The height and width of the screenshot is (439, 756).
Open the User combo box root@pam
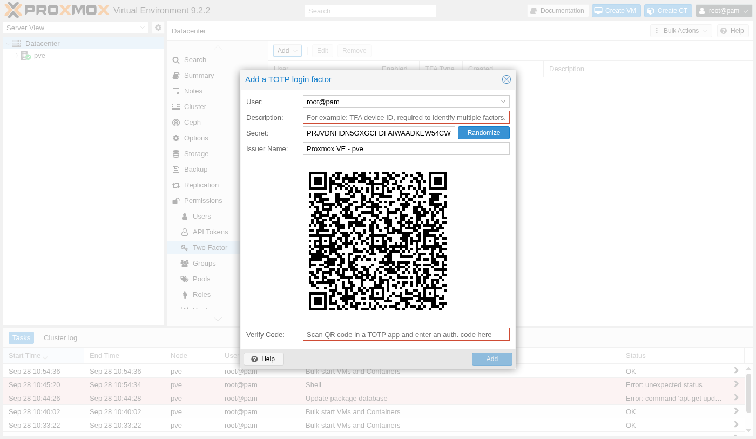[x=406, y=102]
